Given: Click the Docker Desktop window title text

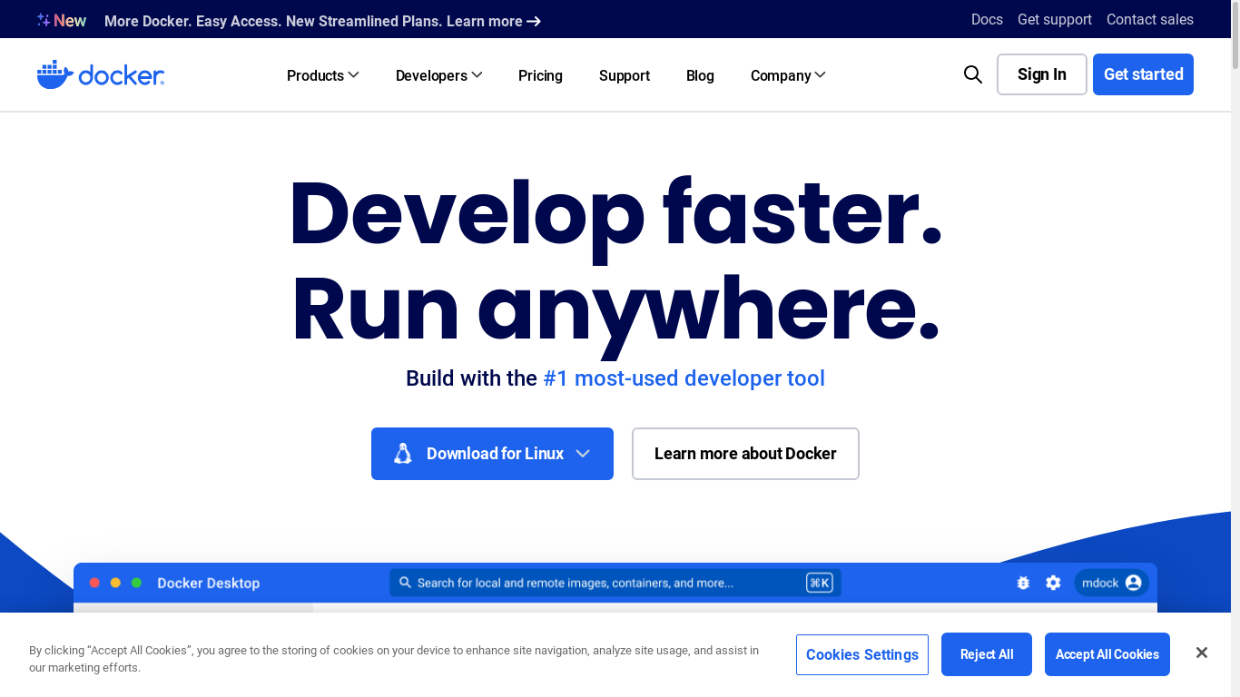Looking at the screenshot, I should pyautogui.click(x=209, y=583).
